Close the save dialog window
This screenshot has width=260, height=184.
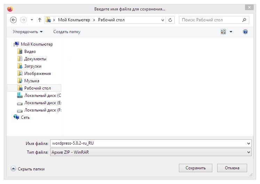[249, 7]
